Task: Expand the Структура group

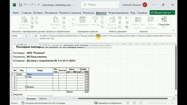Action: pos(164,23)
